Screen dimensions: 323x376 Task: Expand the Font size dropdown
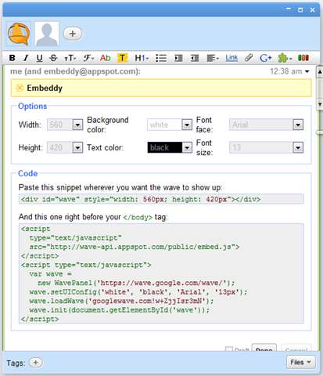pos(298,147)
